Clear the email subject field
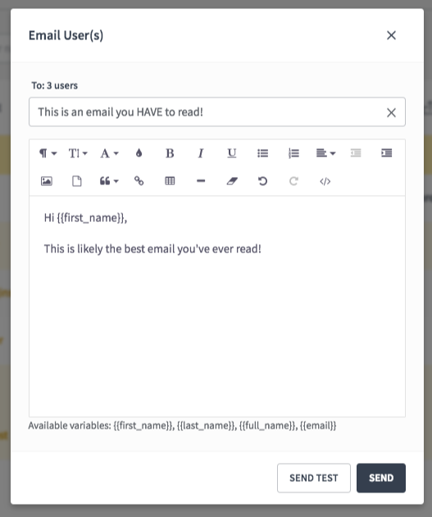The image size is (432, 517). pyautogui.click(x=391, y=113)
